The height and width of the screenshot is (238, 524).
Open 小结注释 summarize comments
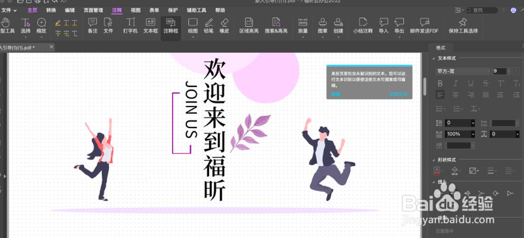click(x=363, y=25)
